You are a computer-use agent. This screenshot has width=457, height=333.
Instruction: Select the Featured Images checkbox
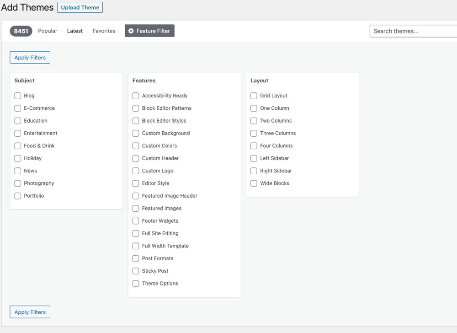[136, 208]
